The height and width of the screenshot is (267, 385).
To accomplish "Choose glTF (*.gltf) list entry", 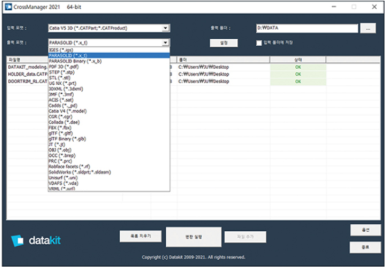I will tap(109, 133).
